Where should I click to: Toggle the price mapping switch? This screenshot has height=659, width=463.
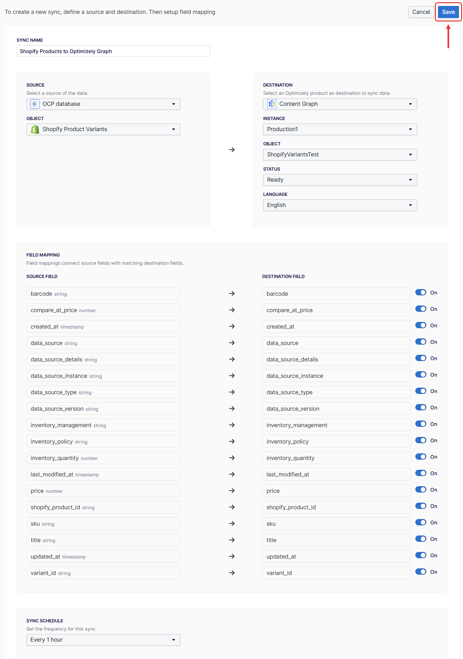click(x=421, y=490)
